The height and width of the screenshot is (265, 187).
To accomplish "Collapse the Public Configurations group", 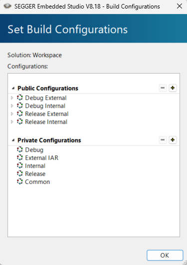I will pyautogui.click(x=13, y=88).
